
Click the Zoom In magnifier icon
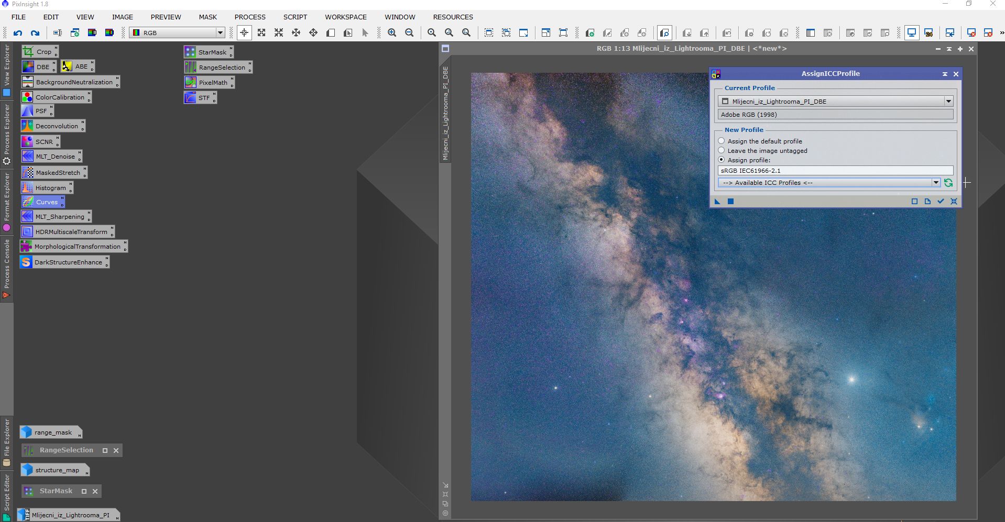pos(392,33)
